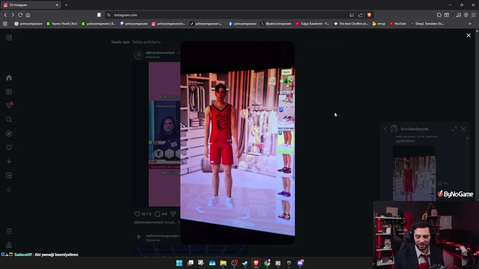Open File Explorer from the taskbar
The width and height of the screenshot is (479, 269).
click(x=223, y=263)
